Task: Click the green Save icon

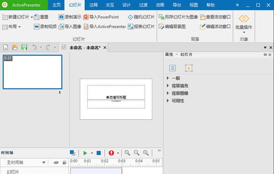Action: click(24, 47)
